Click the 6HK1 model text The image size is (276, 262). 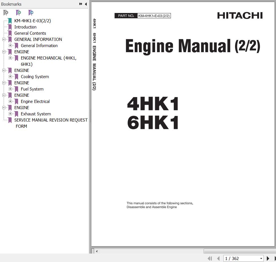[x=153, y=122]
